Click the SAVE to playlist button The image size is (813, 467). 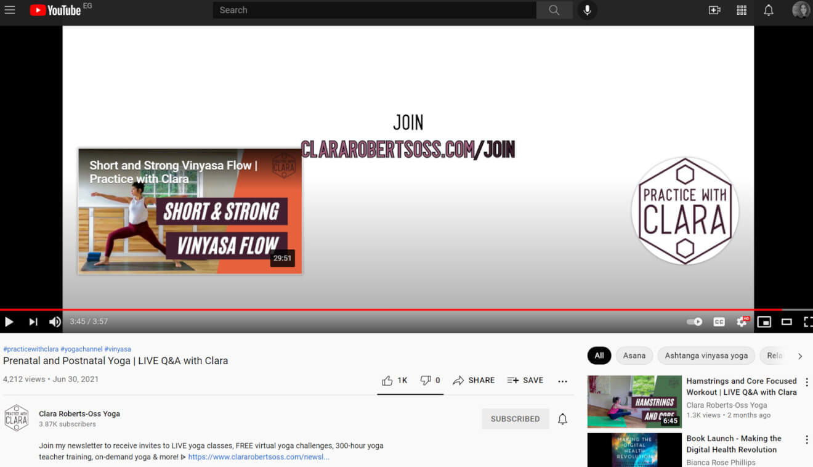pyautogui.click(x=525, y=381)
